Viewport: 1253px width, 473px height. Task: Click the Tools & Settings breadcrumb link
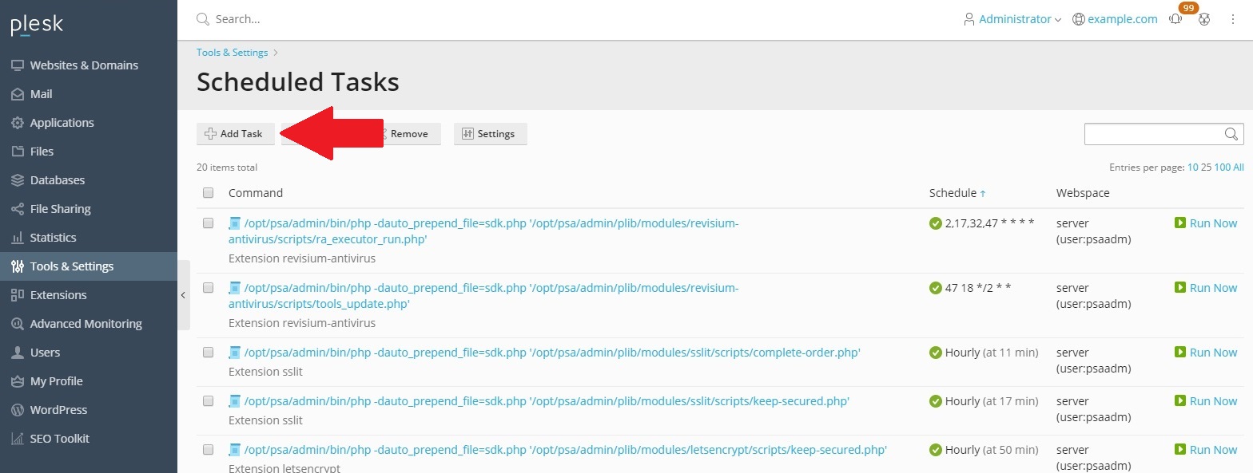click(x=233, y=53)
